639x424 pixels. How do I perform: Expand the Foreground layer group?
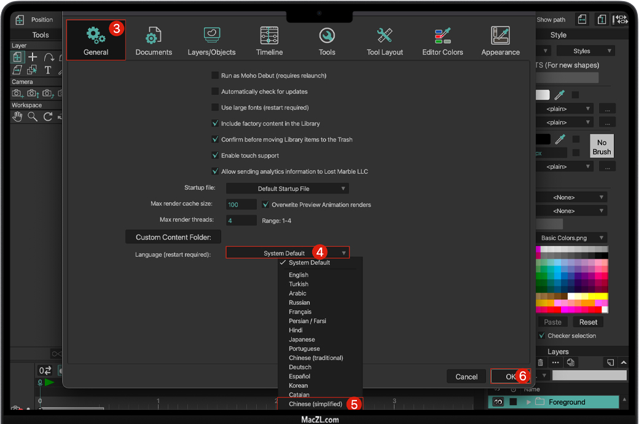tap(528, 402)
